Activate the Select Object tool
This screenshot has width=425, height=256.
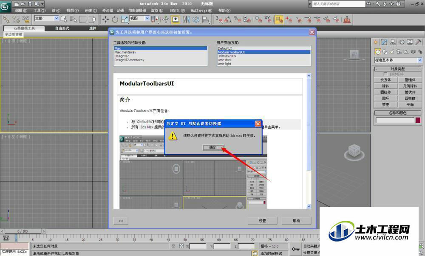click(x=64, y=19)
